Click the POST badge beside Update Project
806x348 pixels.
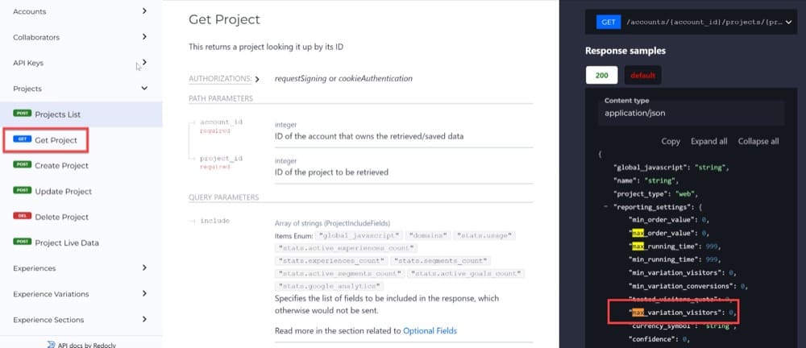click(22, 190)
